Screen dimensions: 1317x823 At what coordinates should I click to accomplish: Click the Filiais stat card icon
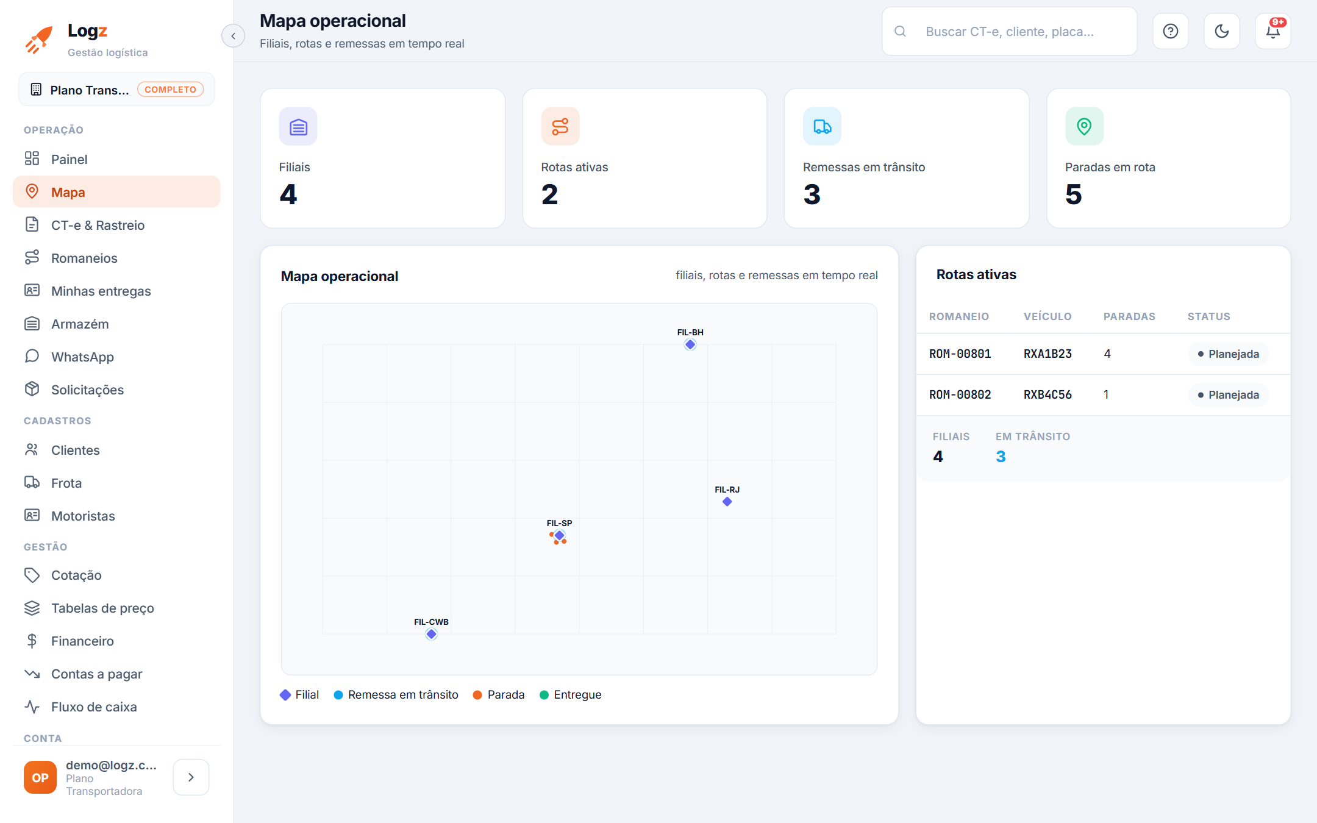pos(298,126)
